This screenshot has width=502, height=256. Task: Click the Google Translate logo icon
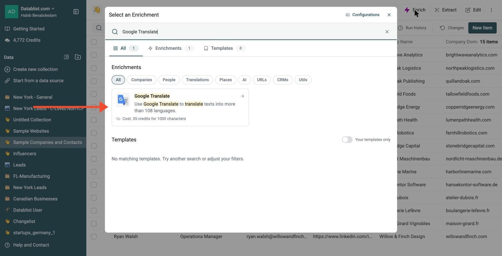click(x=123, y=100)
